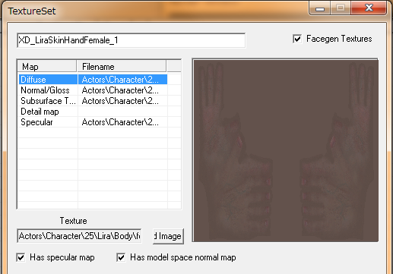Image resolution: width=393 pixels, height=274 pixels.
Task: Click the XD_LiraSkinHandFemale_1 name field
Action: tap(131, 40)
